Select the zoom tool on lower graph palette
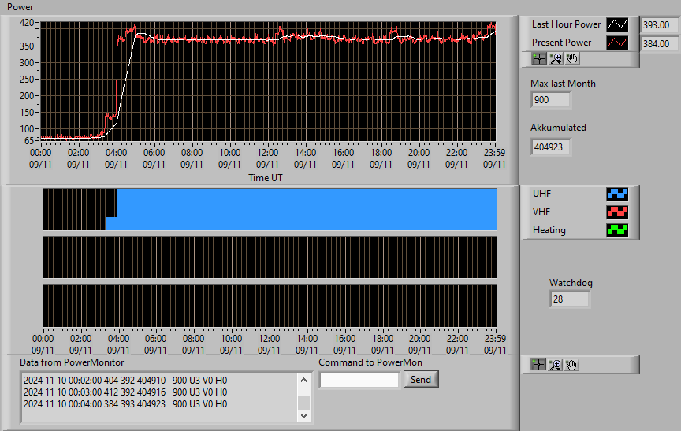 [x=555, y=365]
